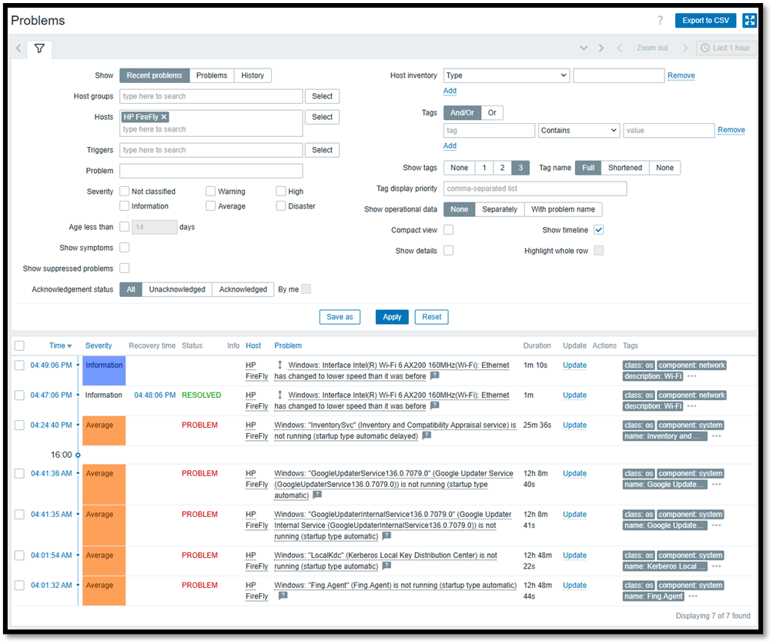The height and width of the screenshot is (644, 773).
Task: Open Host inventory Type dropdown
Action: [x=506, y=75]
